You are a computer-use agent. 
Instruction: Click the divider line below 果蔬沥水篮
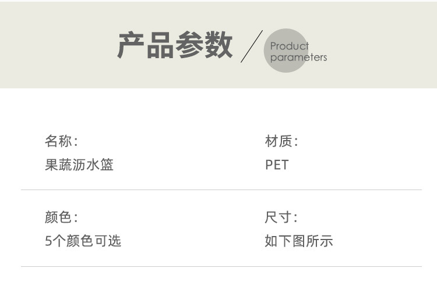click(x=221, y=190)
